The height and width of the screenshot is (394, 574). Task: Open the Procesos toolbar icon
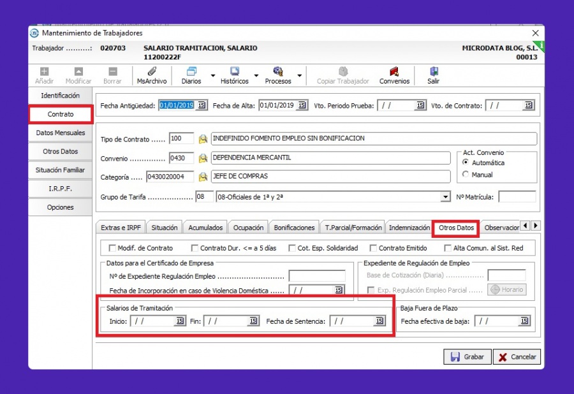click(278, 71)
